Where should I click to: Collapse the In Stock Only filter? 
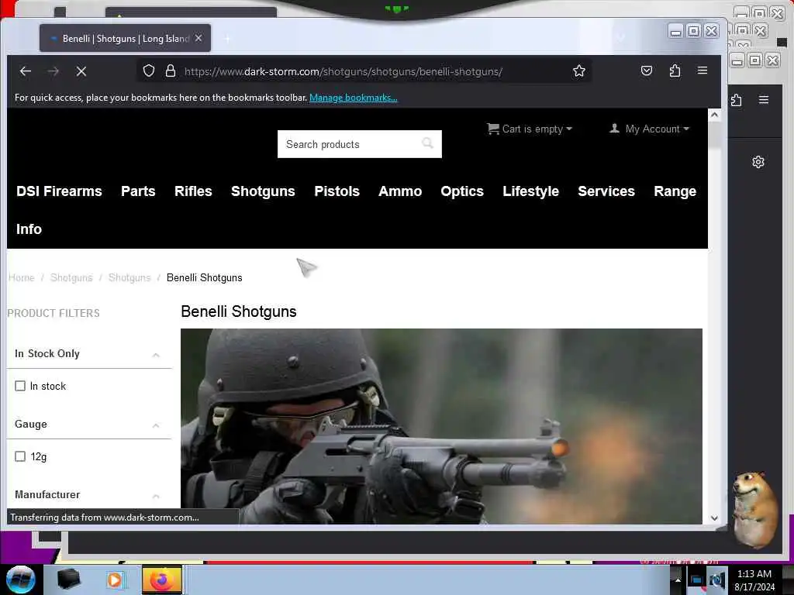coord(156,355)
